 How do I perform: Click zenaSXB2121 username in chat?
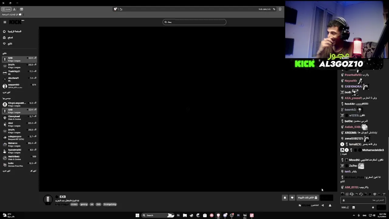point(354,138)
